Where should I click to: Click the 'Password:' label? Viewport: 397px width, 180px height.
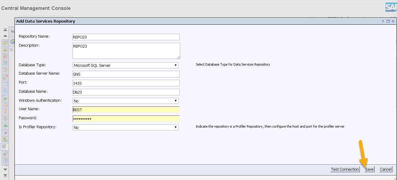tap(28, 118)
